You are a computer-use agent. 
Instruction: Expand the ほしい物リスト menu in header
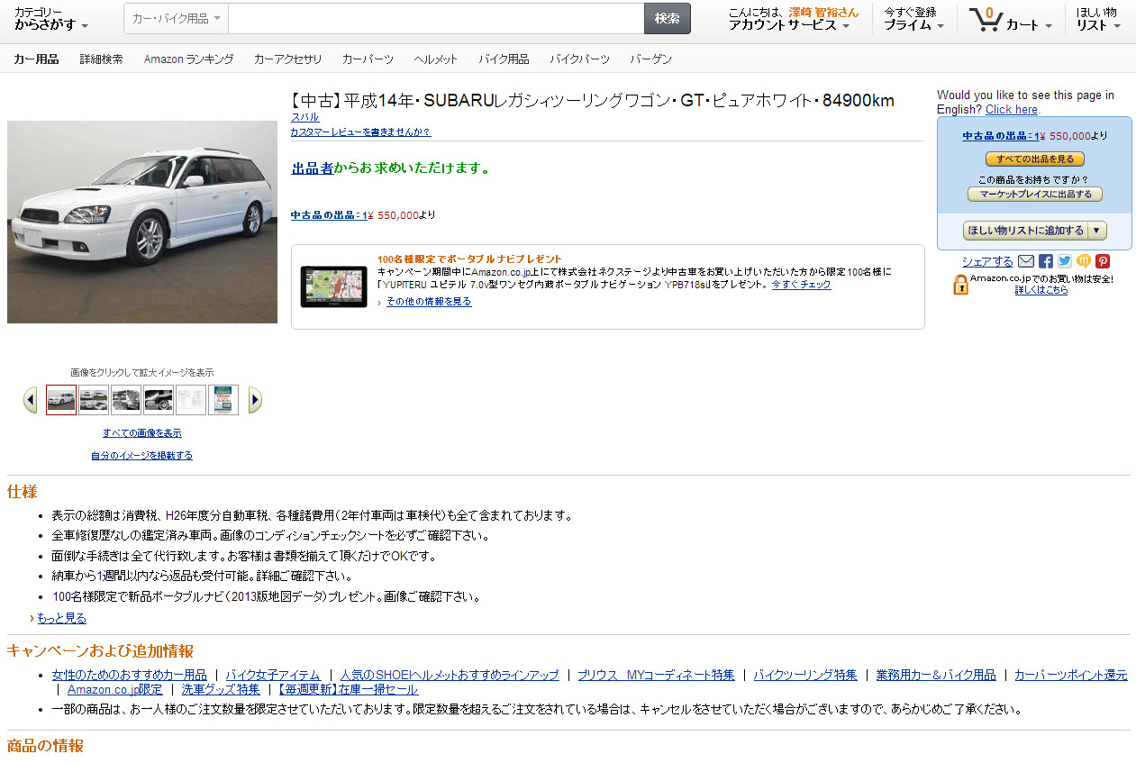[1097, 19]
